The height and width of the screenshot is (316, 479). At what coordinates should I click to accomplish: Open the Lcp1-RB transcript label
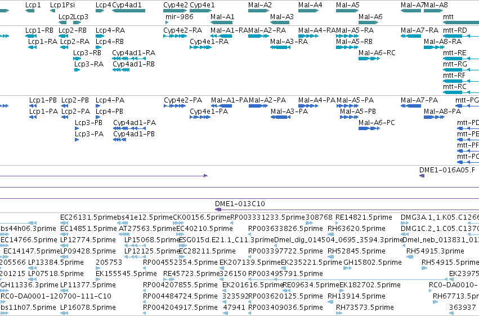click(x=39, y=30)
